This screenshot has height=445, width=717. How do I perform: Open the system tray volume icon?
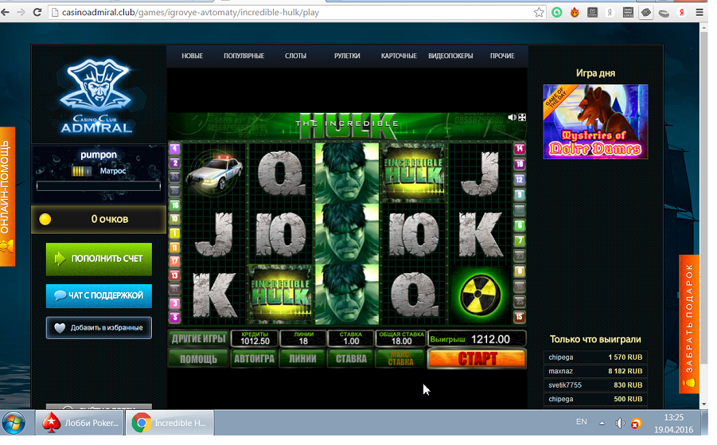click(620, 423)
